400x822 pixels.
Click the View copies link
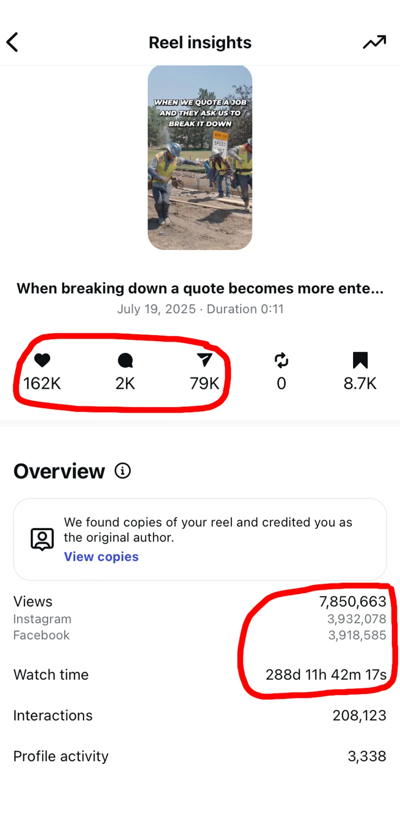point(101,557)
